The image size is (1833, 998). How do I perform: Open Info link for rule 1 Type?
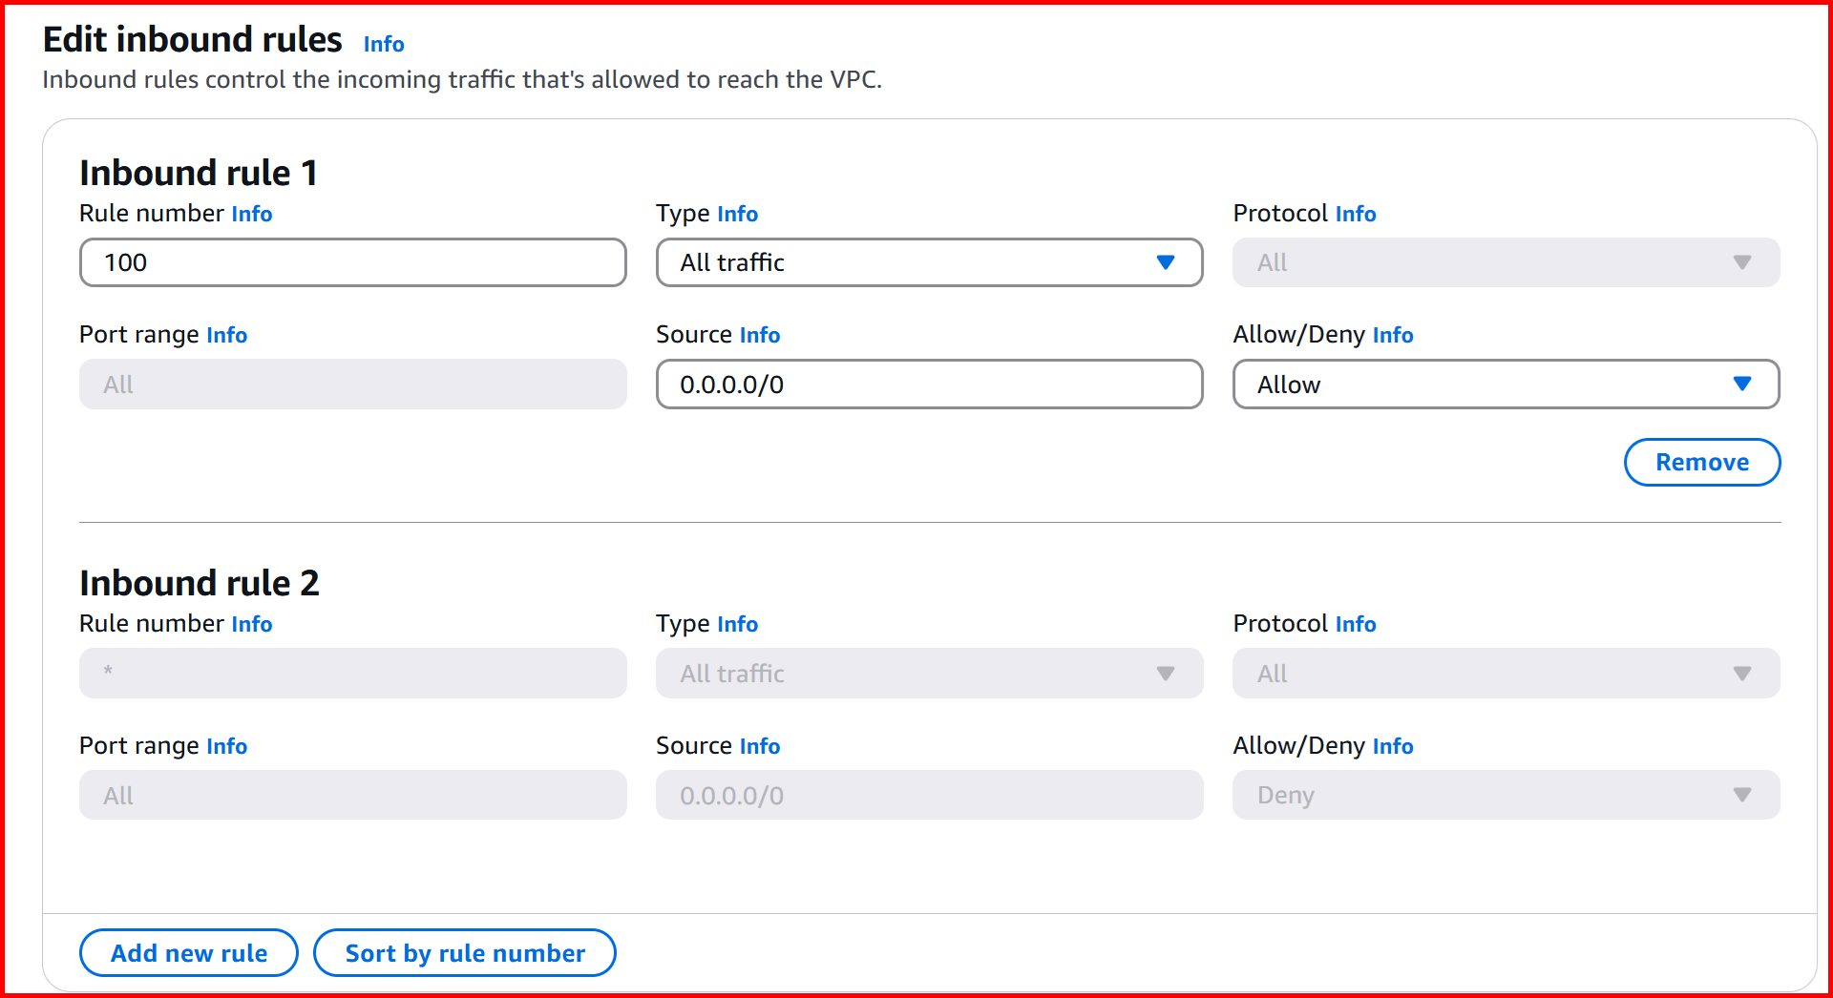[737, 214]
